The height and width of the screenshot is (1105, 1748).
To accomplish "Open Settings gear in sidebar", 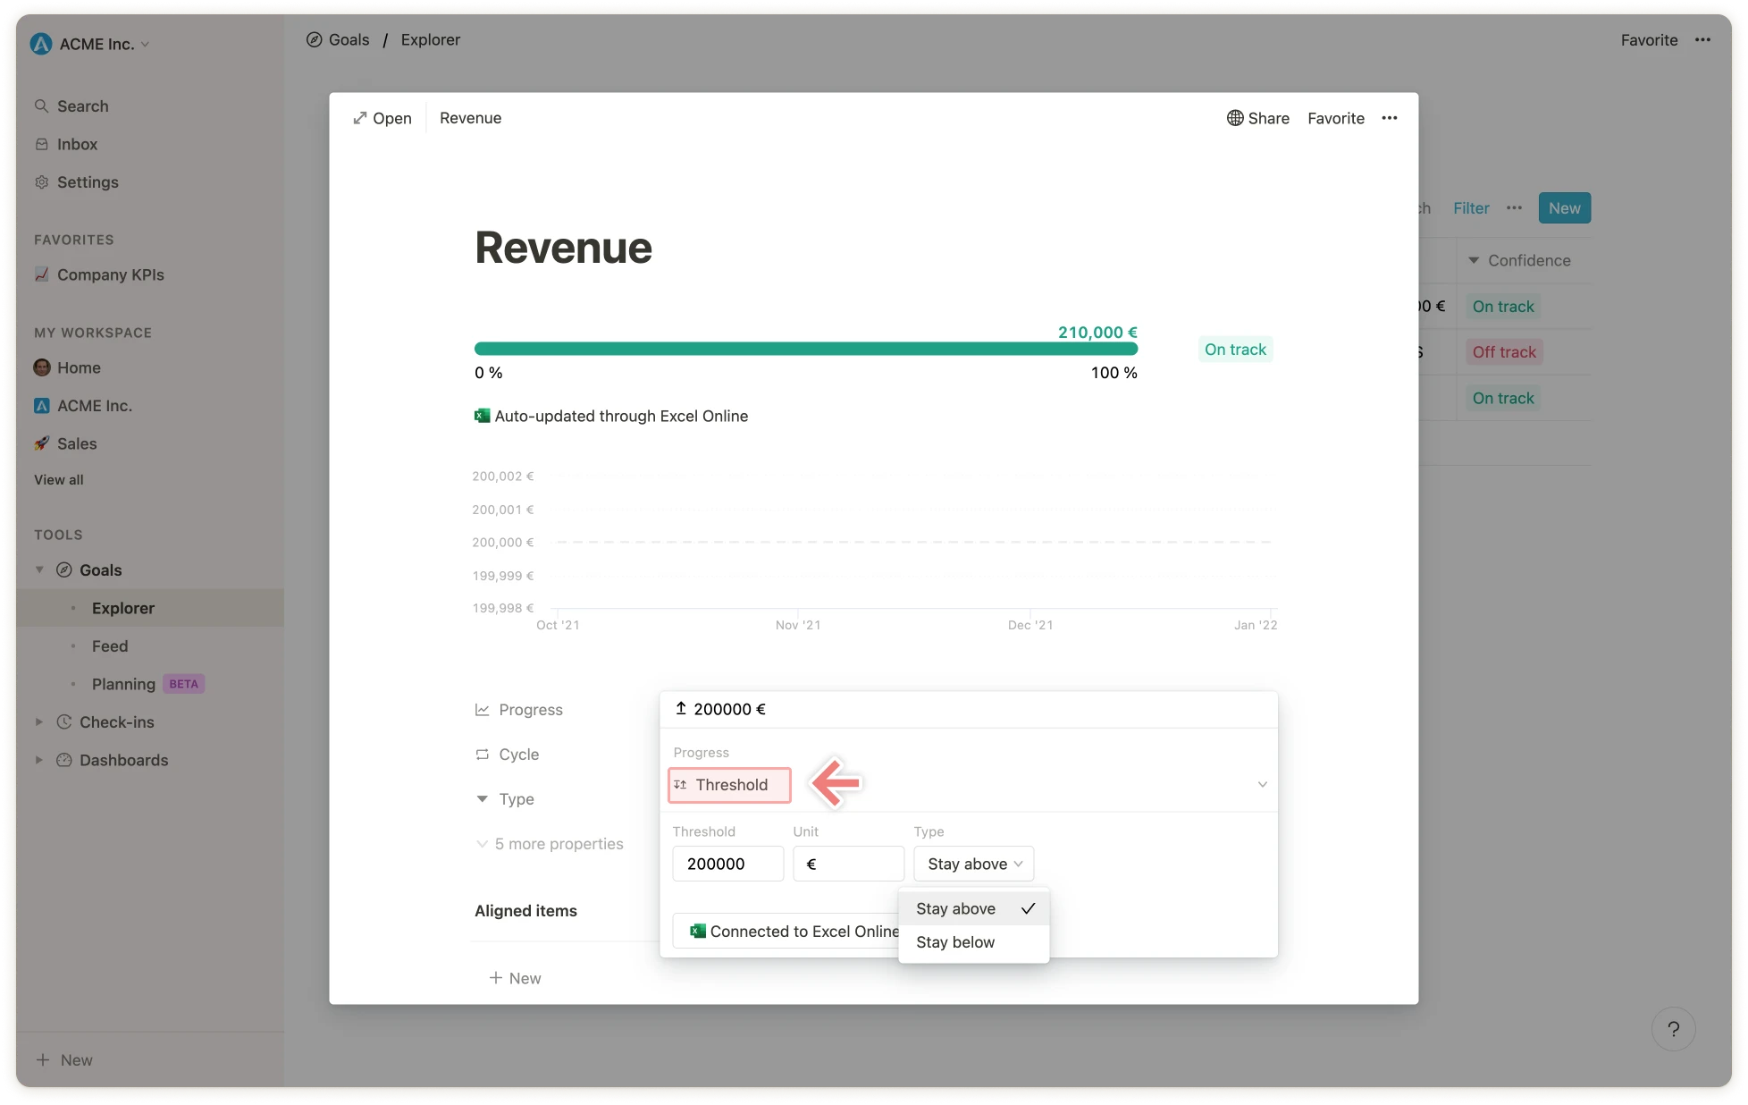I will (42, 182).
